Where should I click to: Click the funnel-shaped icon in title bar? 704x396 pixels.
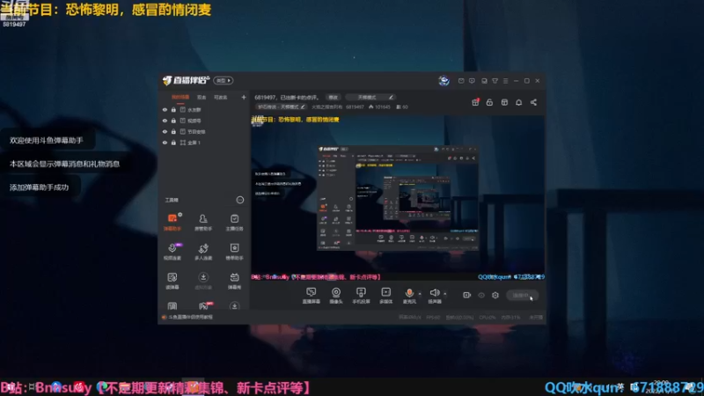tap(495, 81)
